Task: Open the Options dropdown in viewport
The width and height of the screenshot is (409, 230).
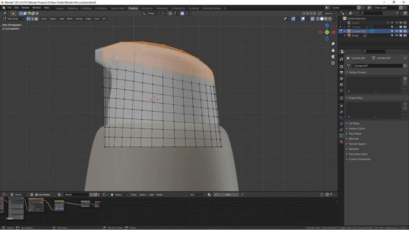Action: coord(330,13)
